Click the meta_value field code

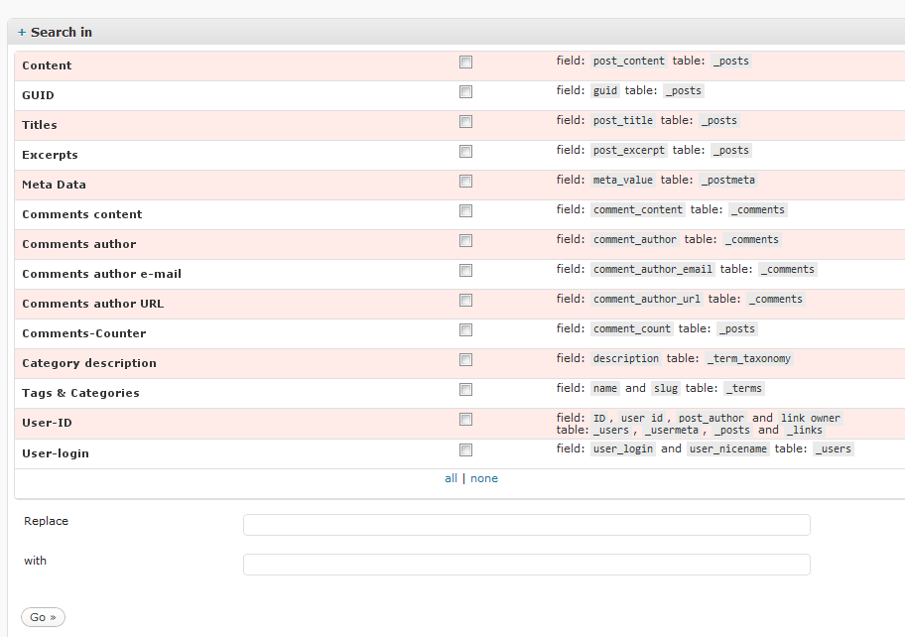623,180
